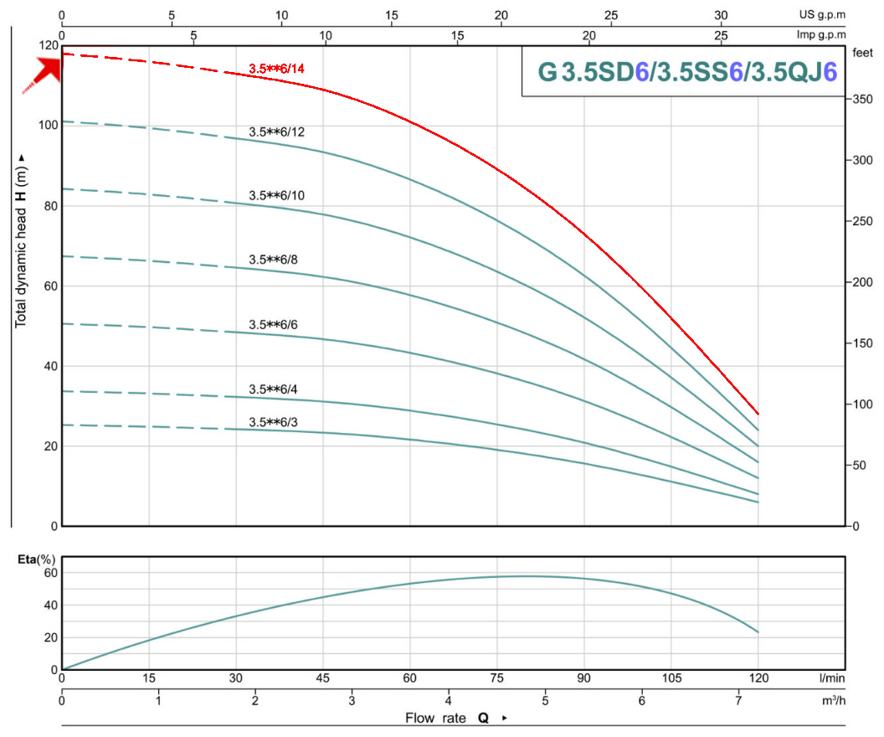The width and height of the screenshot is (884, 737).
Task: Click the red 3.5**6/14 curve label
Action: tap(276, 69)
